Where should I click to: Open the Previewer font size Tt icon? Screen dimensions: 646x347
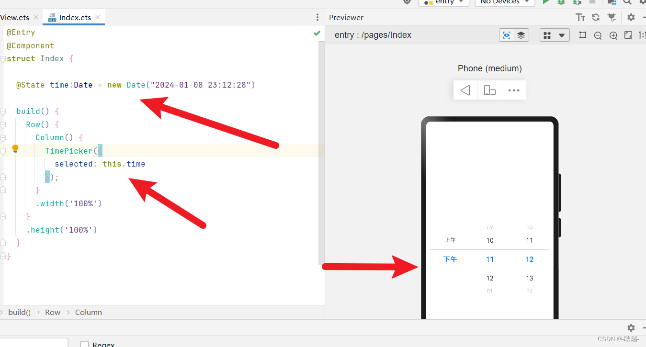580,17
